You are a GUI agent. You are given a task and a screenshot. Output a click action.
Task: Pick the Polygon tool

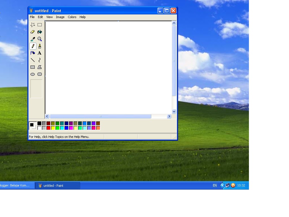(40, 67)
